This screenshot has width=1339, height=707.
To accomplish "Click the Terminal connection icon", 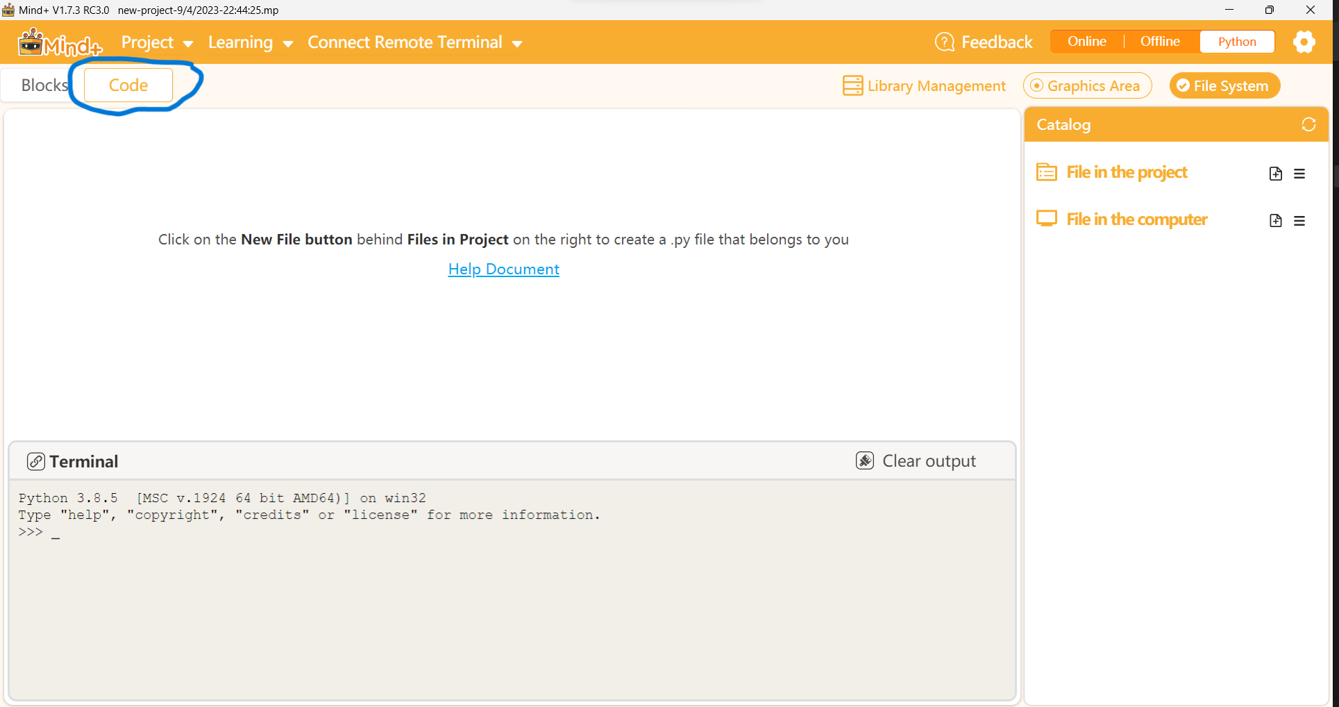I will click(35, 460).
